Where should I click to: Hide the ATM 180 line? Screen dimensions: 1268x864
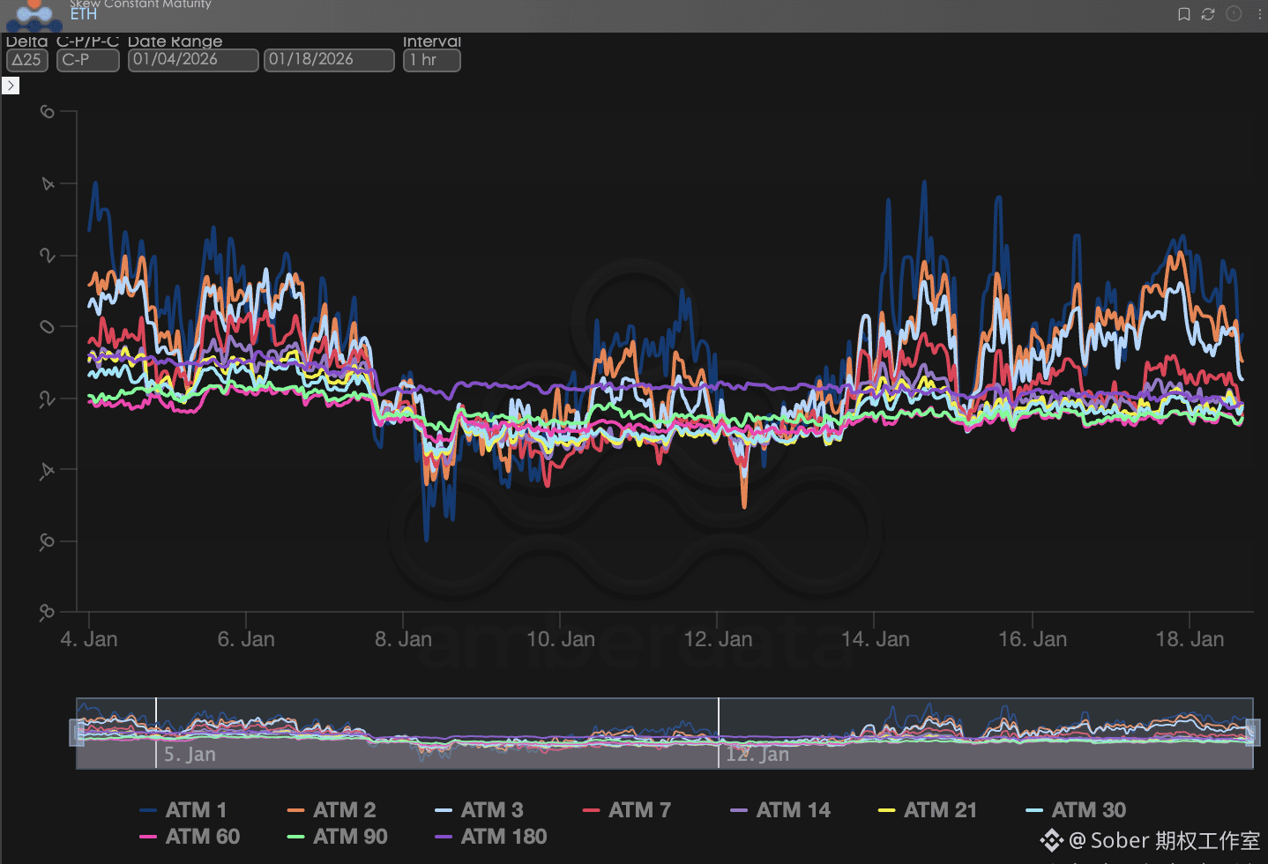[491, 837]
